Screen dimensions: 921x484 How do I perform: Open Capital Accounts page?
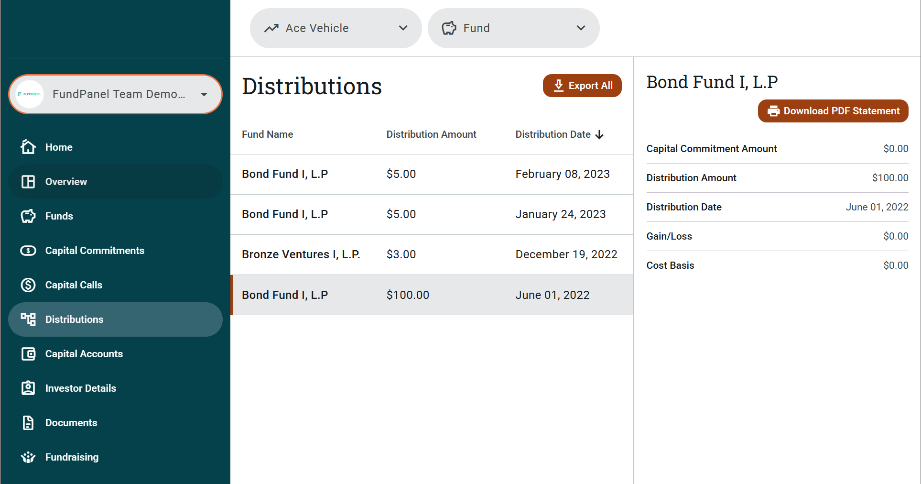(115, 354)
